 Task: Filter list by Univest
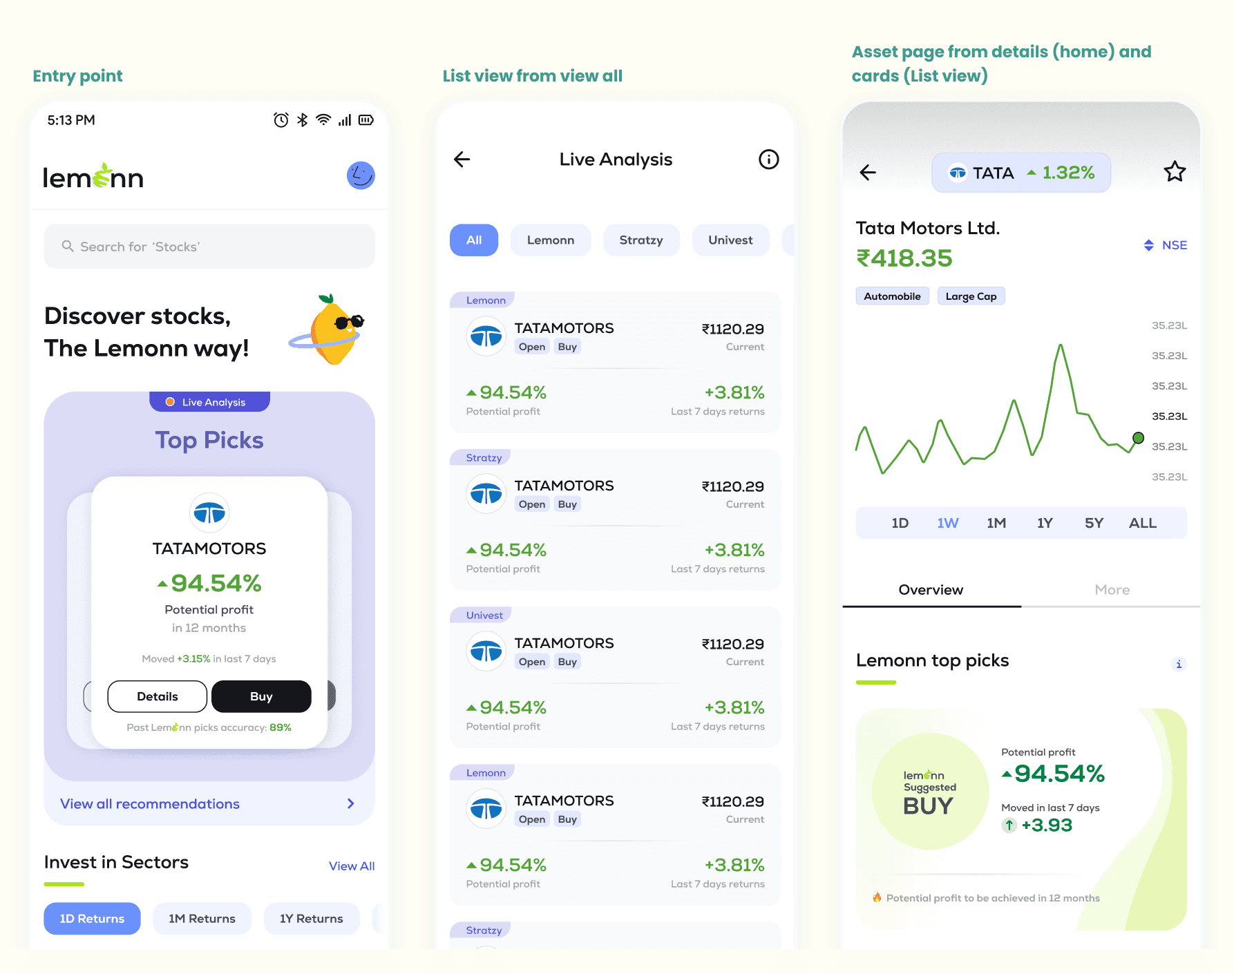(730, 240)
